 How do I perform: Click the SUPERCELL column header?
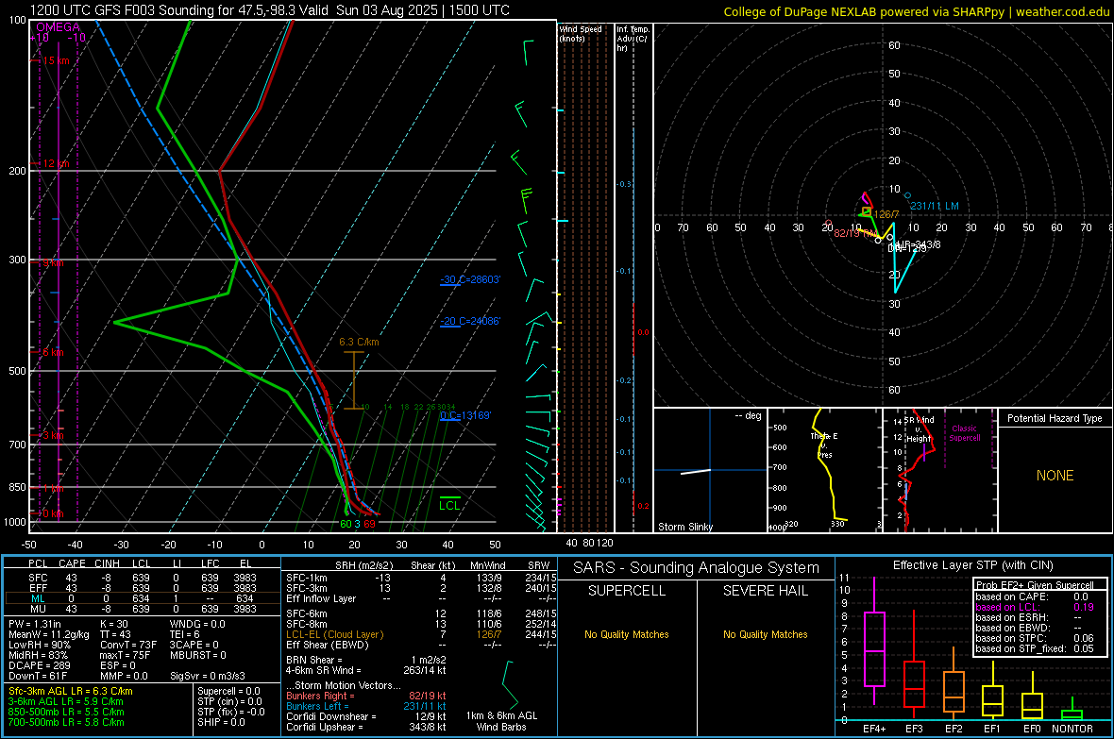click(x=627, y=591)
